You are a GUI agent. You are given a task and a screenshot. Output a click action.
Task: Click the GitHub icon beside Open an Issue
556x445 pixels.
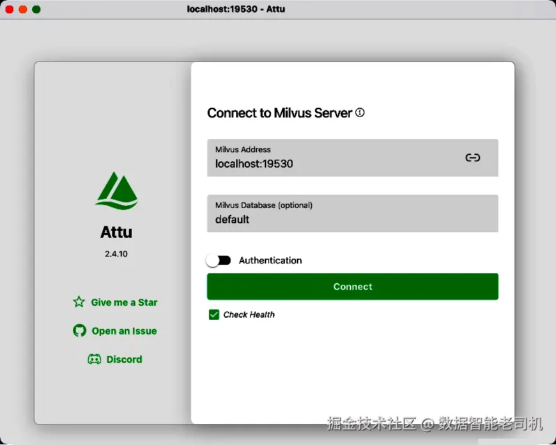click(x=79, y=330)
